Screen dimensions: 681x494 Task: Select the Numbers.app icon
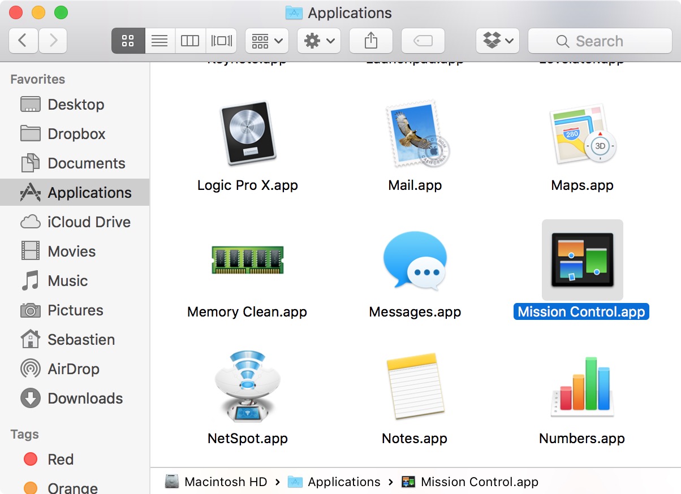pyautogui.click(x=582, y=387)
